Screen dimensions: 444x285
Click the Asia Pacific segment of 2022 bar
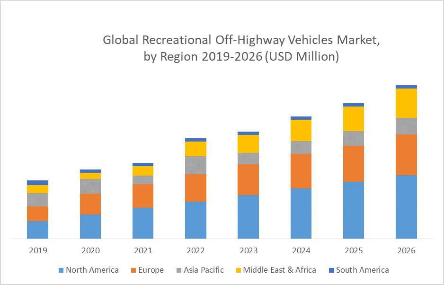point(195,165)
